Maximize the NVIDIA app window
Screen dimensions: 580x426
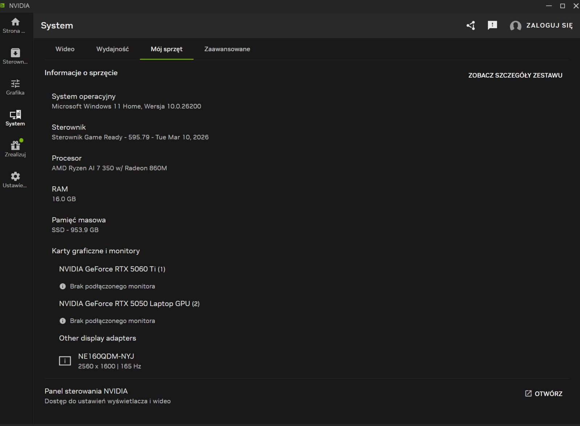(x=563, y=6)
